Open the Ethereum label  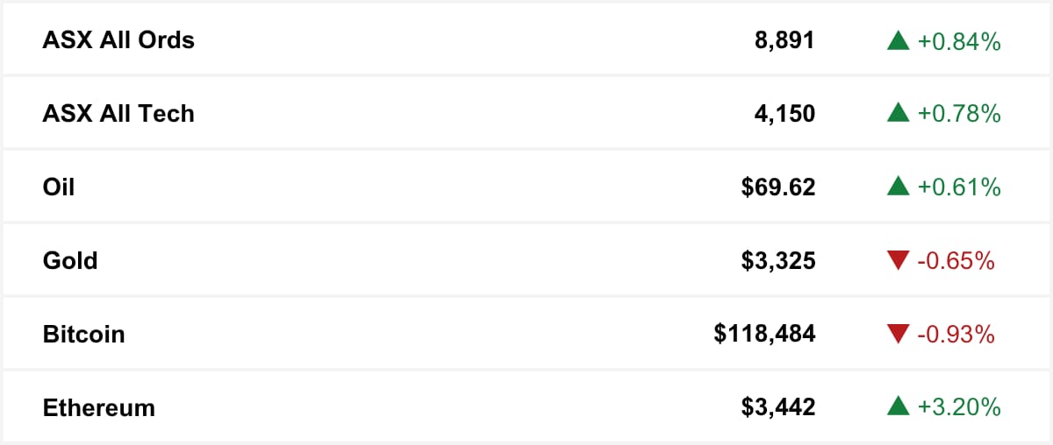tap(98, 408)
